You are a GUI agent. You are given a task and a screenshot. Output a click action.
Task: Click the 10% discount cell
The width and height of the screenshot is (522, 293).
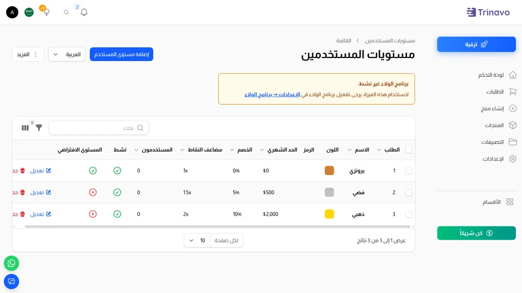click(237, 214)
